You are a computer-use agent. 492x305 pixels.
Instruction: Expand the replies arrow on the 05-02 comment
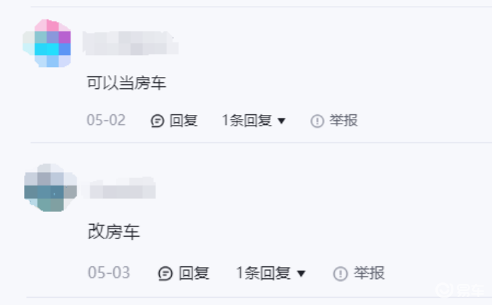point(282,121)
